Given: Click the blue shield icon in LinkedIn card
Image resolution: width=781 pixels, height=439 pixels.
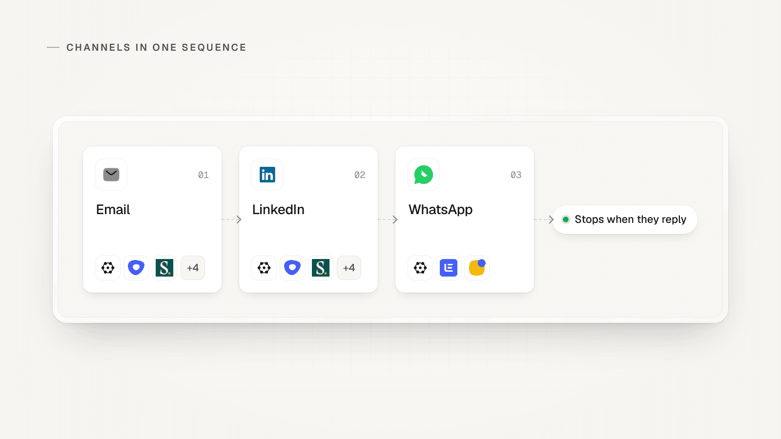Looking at the screenshot, I should coord(292,268).
